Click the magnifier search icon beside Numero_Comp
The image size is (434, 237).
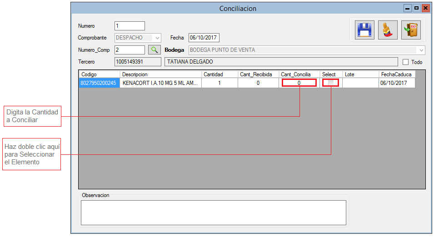pos(155,50)
